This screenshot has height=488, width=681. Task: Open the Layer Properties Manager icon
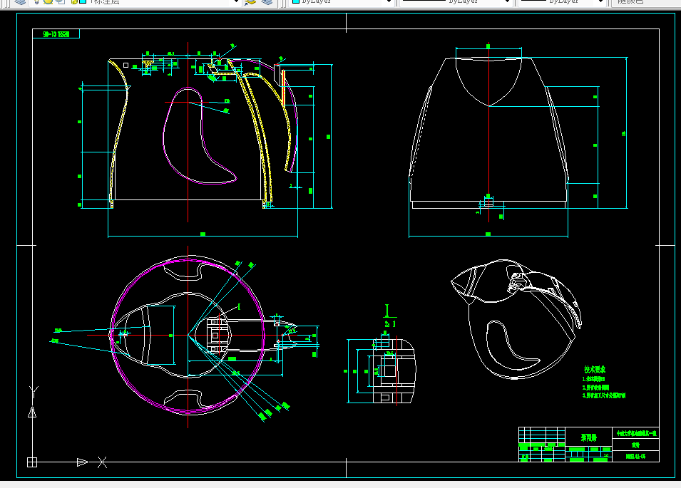point(20,1)
